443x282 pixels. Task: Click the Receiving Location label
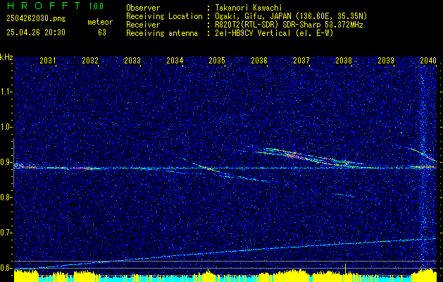pos(164,16)
